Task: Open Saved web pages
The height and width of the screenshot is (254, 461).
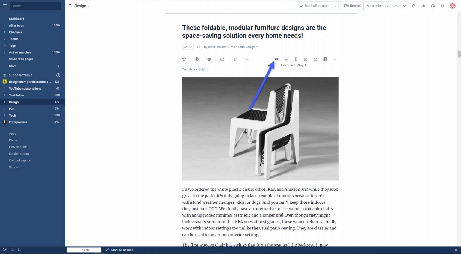Action: click(x=21, y=59)
